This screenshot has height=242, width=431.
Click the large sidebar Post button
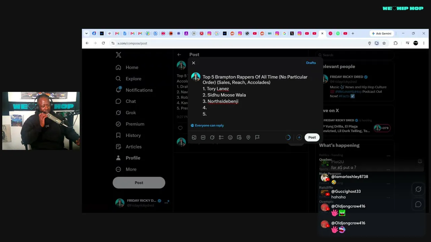click(x=139, y=183)
